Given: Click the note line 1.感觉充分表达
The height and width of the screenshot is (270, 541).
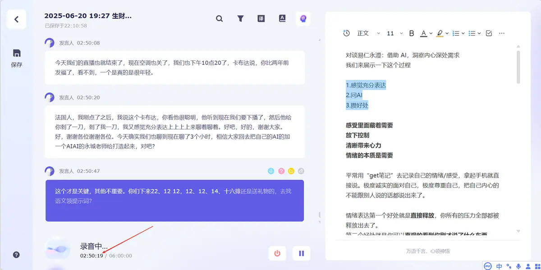Looking at the screenshot, I should (366, 85).
